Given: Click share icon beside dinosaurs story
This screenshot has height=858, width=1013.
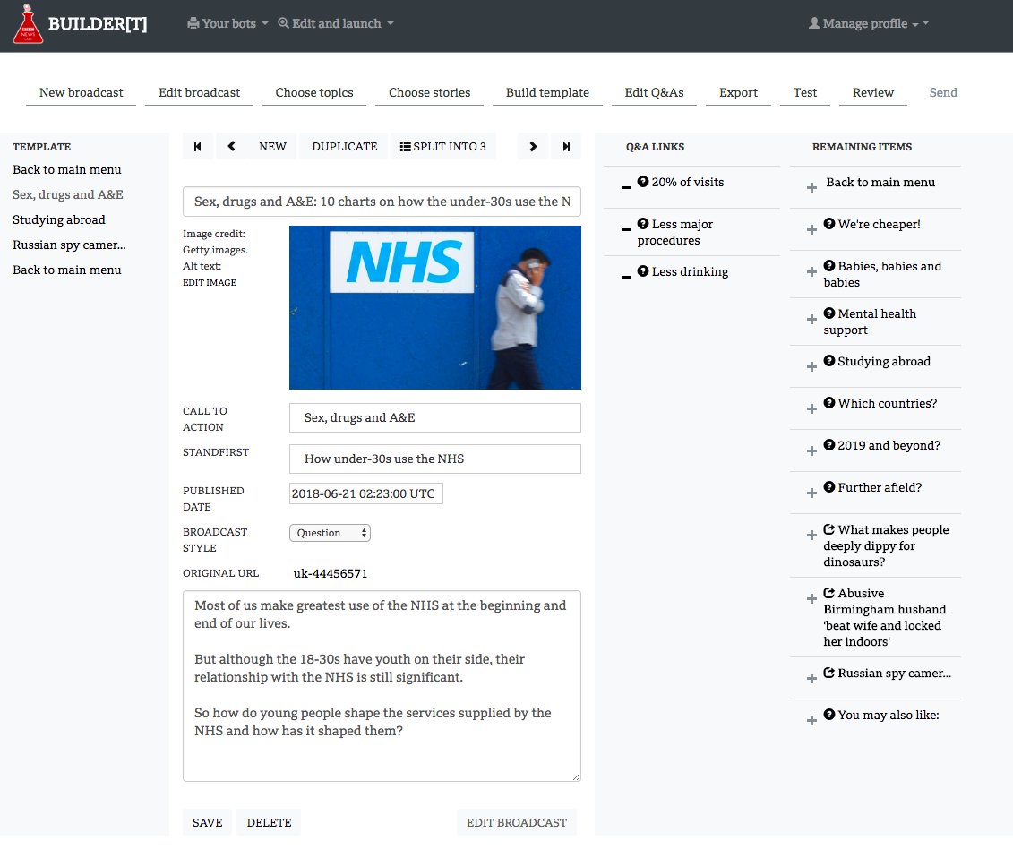Looking at the screenshot, I should tap(829, 529).
